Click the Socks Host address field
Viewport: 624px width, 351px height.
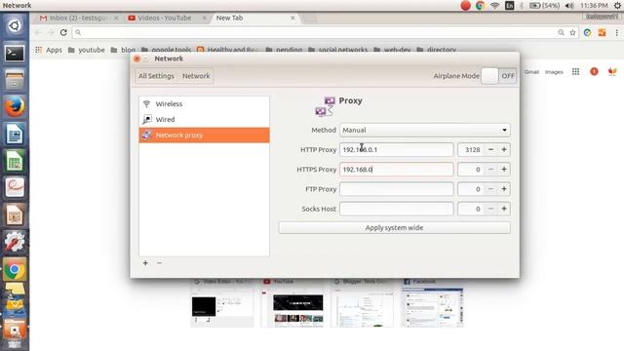(397, 209)
